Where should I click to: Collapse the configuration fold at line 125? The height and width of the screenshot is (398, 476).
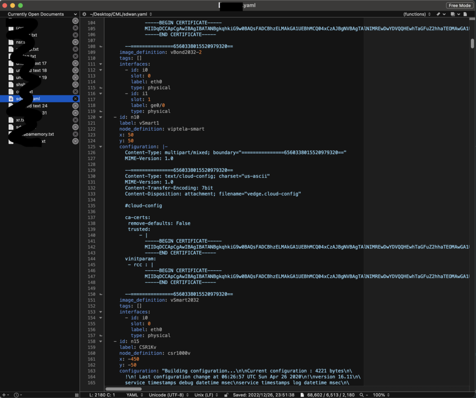pyautogui.click(x=101, y=147)
